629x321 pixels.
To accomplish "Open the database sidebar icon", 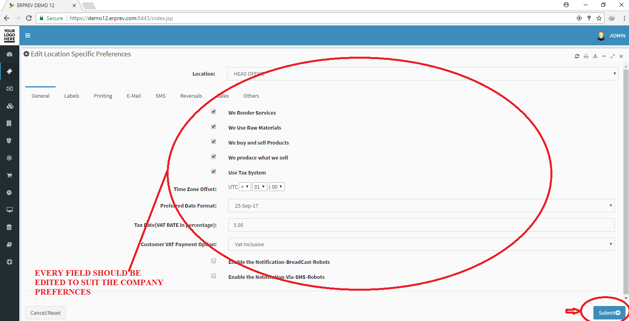I will coord(9,227).
